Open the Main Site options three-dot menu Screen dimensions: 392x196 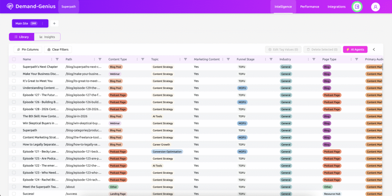[42, 23]
